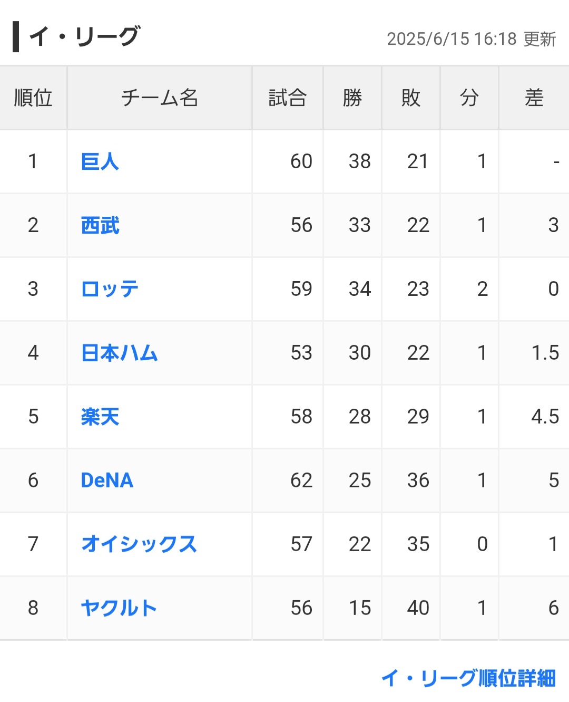Click the 敗 column header

click(x=411, y=98)
